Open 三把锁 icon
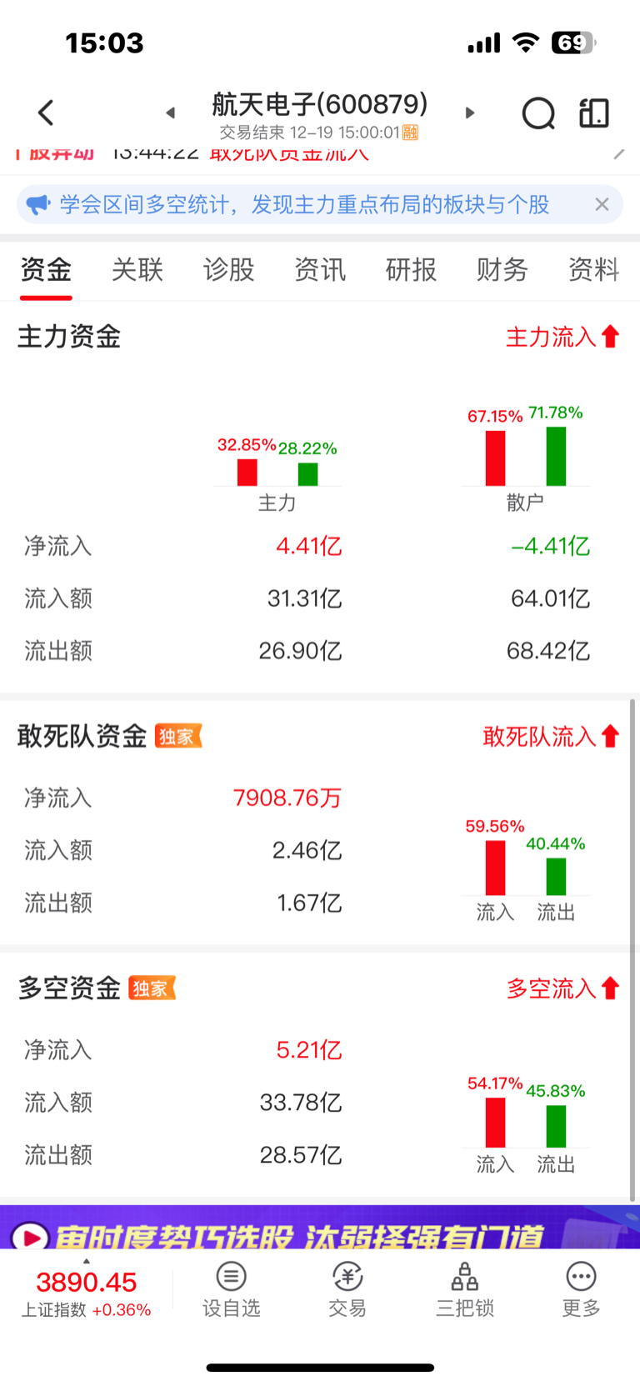Viewport: 640px width, 1386px height. pyautogui.click(x=465, y=1289)
